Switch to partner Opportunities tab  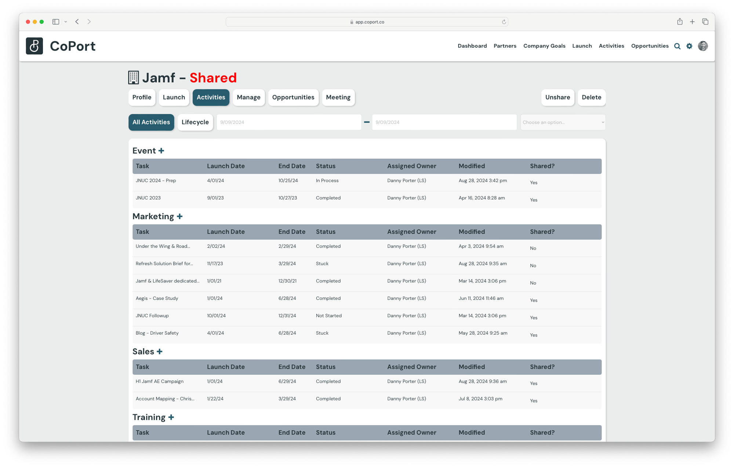point(293,97)
